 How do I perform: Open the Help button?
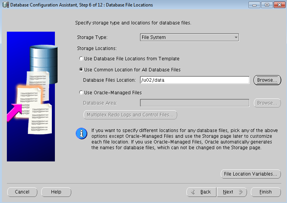click(56, 192)
